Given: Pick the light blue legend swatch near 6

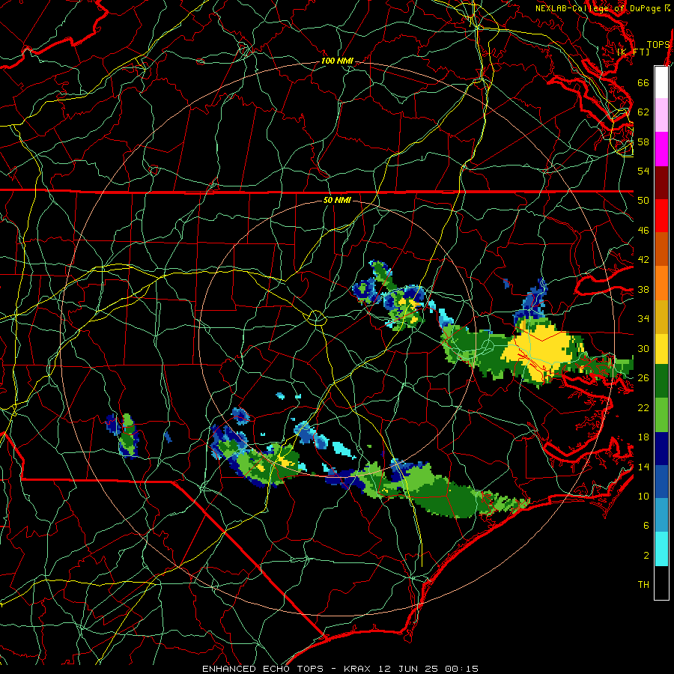Looking at the screenshot, I should [661, 515].
